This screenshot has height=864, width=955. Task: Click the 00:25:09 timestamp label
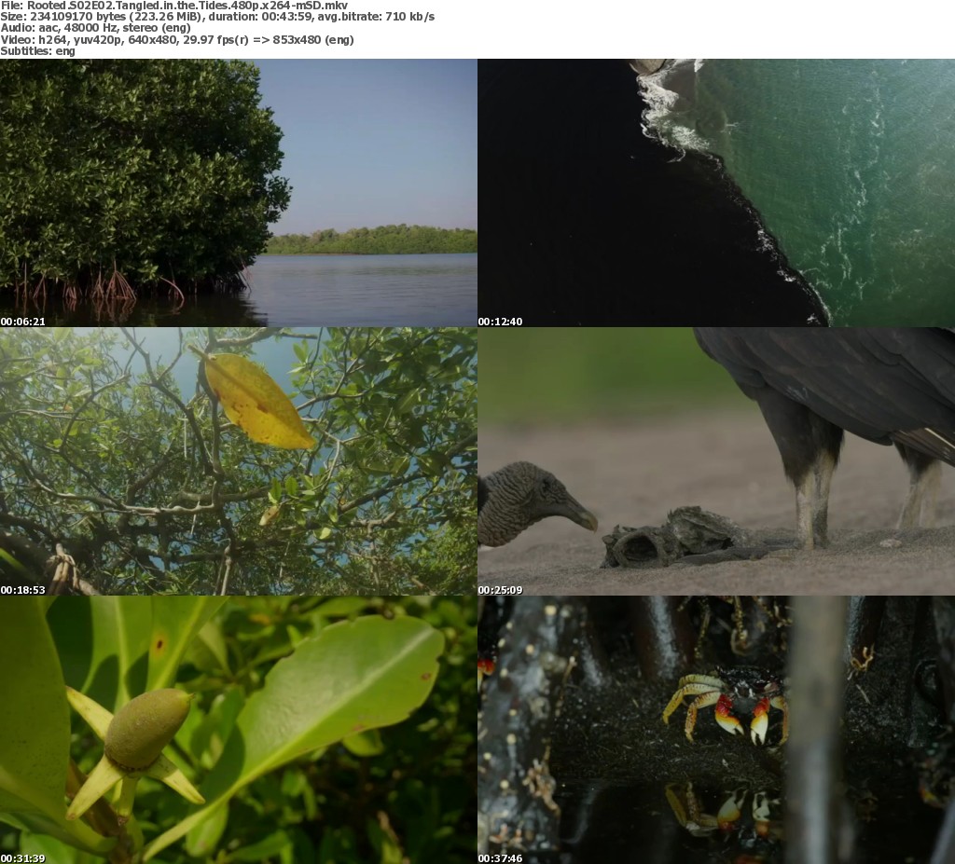(x=501, y=590)
